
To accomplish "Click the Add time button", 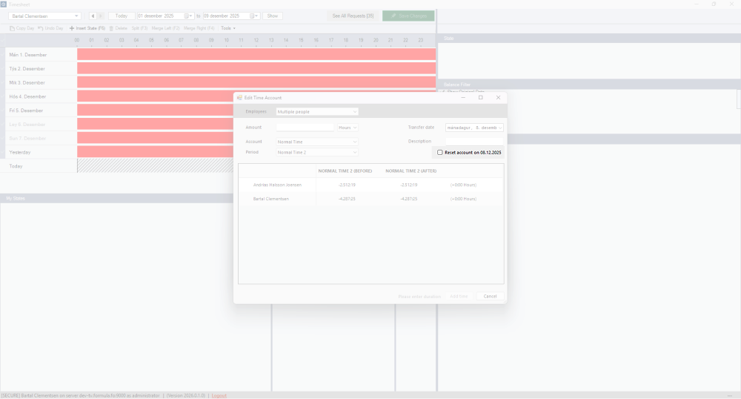I will [459, 297].
